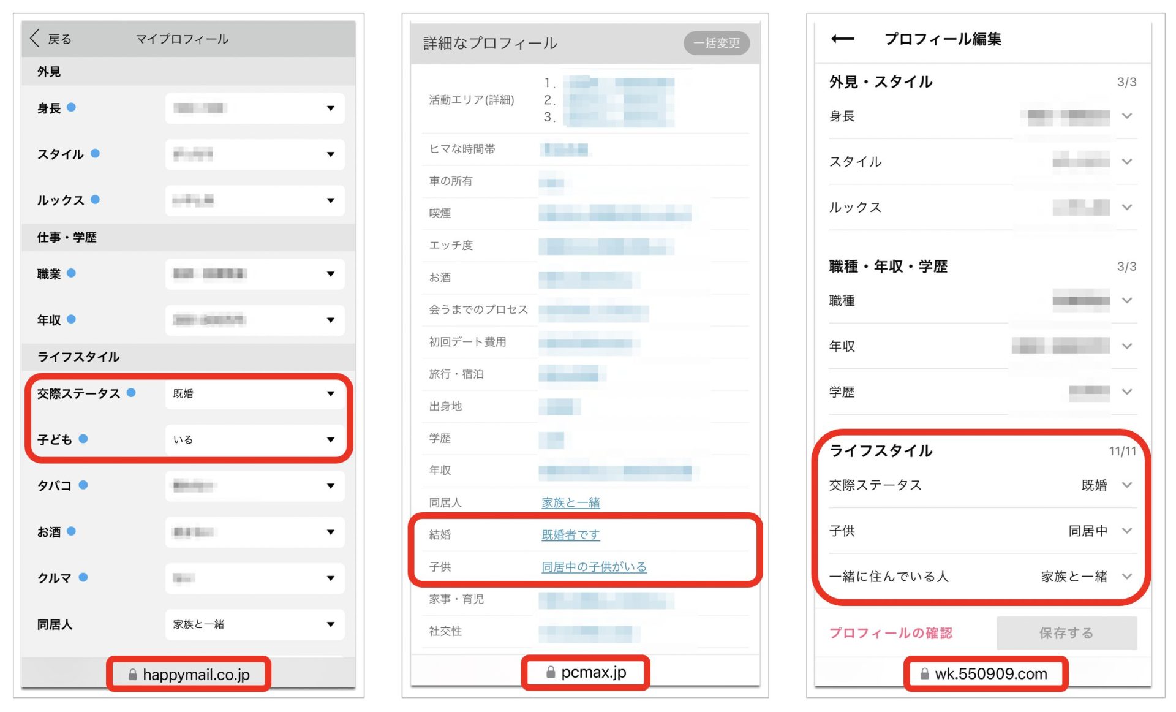Click the left arrow in プロフィール編集 header

(x=842, y=39)
